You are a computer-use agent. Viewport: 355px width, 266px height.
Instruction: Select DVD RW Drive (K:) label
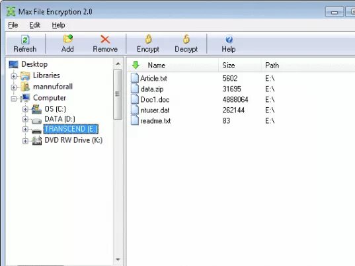pyautogui.click(x=73, y=140)
